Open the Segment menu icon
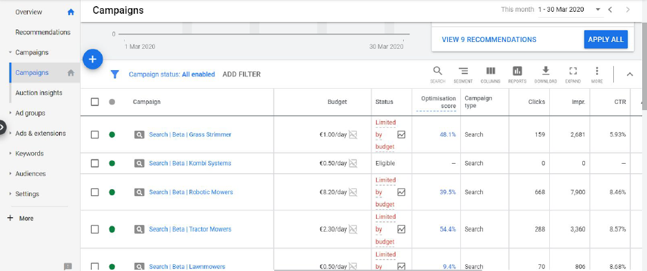Image resolution: width=647 pixels, height=271 pixels. [x=463, y=75]
